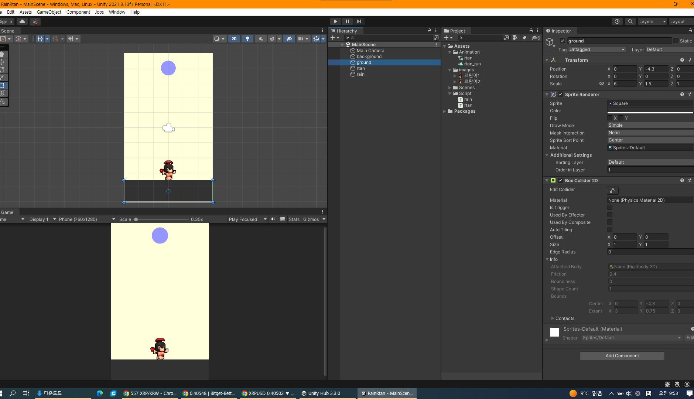Switch to the Hierarchy tab

click(346, 31)
